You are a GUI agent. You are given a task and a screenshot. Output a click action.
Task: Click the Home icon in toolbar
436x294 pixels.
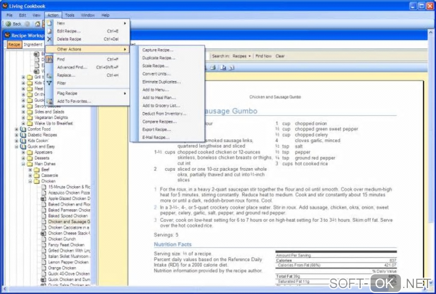pyautogui.click(x=38, y=24)
